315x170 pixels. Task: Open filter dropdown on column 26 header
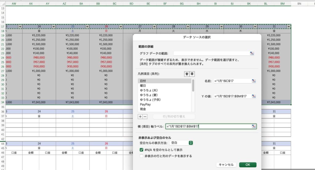[x=121, y=26]
